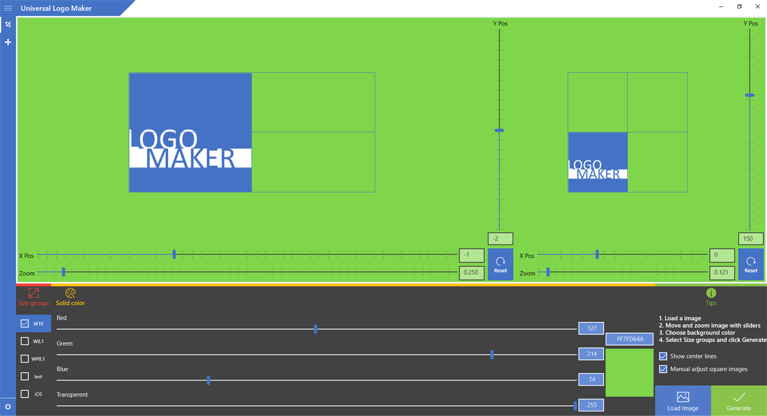Viewport: 767px width, 416px height.
Task: Click the green color preview swatch
Action: [629, 373]
